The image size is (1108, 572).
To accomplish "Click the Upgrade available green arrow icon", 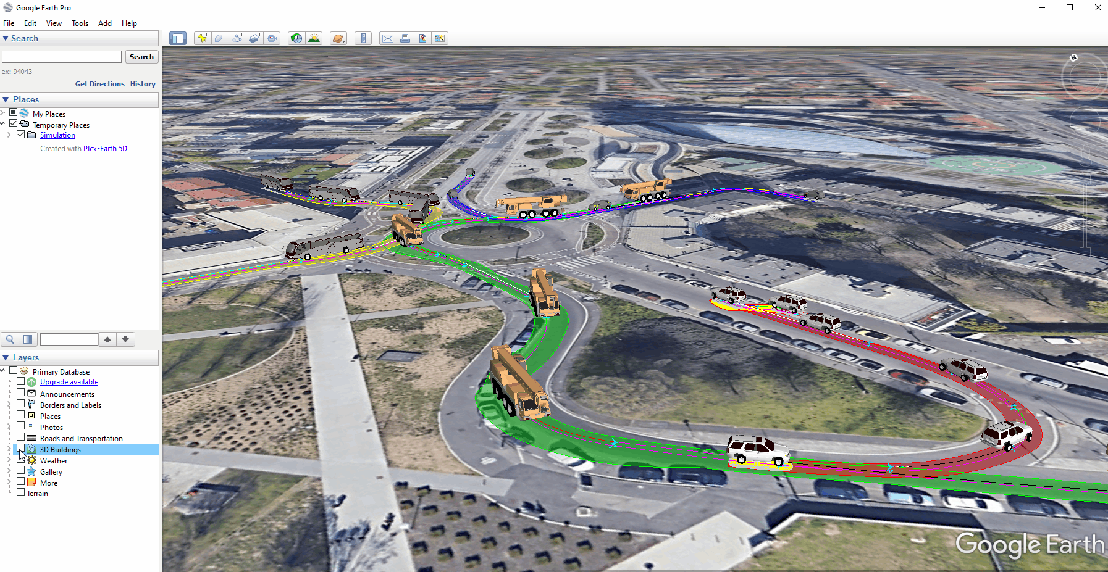I will pos(31,382).
